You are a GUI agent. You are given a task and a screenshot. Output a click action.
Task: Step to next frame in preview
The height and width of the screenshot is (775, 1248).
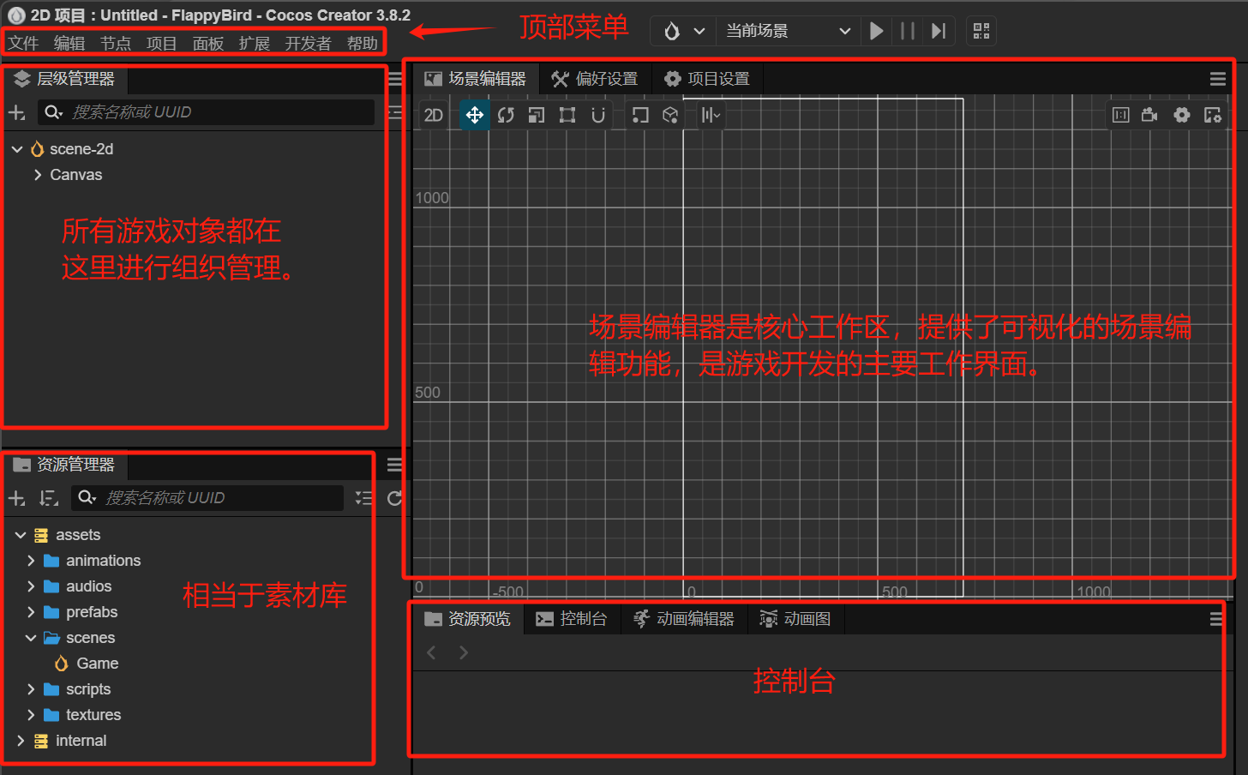pyautogui.click(x=939, y=31)
